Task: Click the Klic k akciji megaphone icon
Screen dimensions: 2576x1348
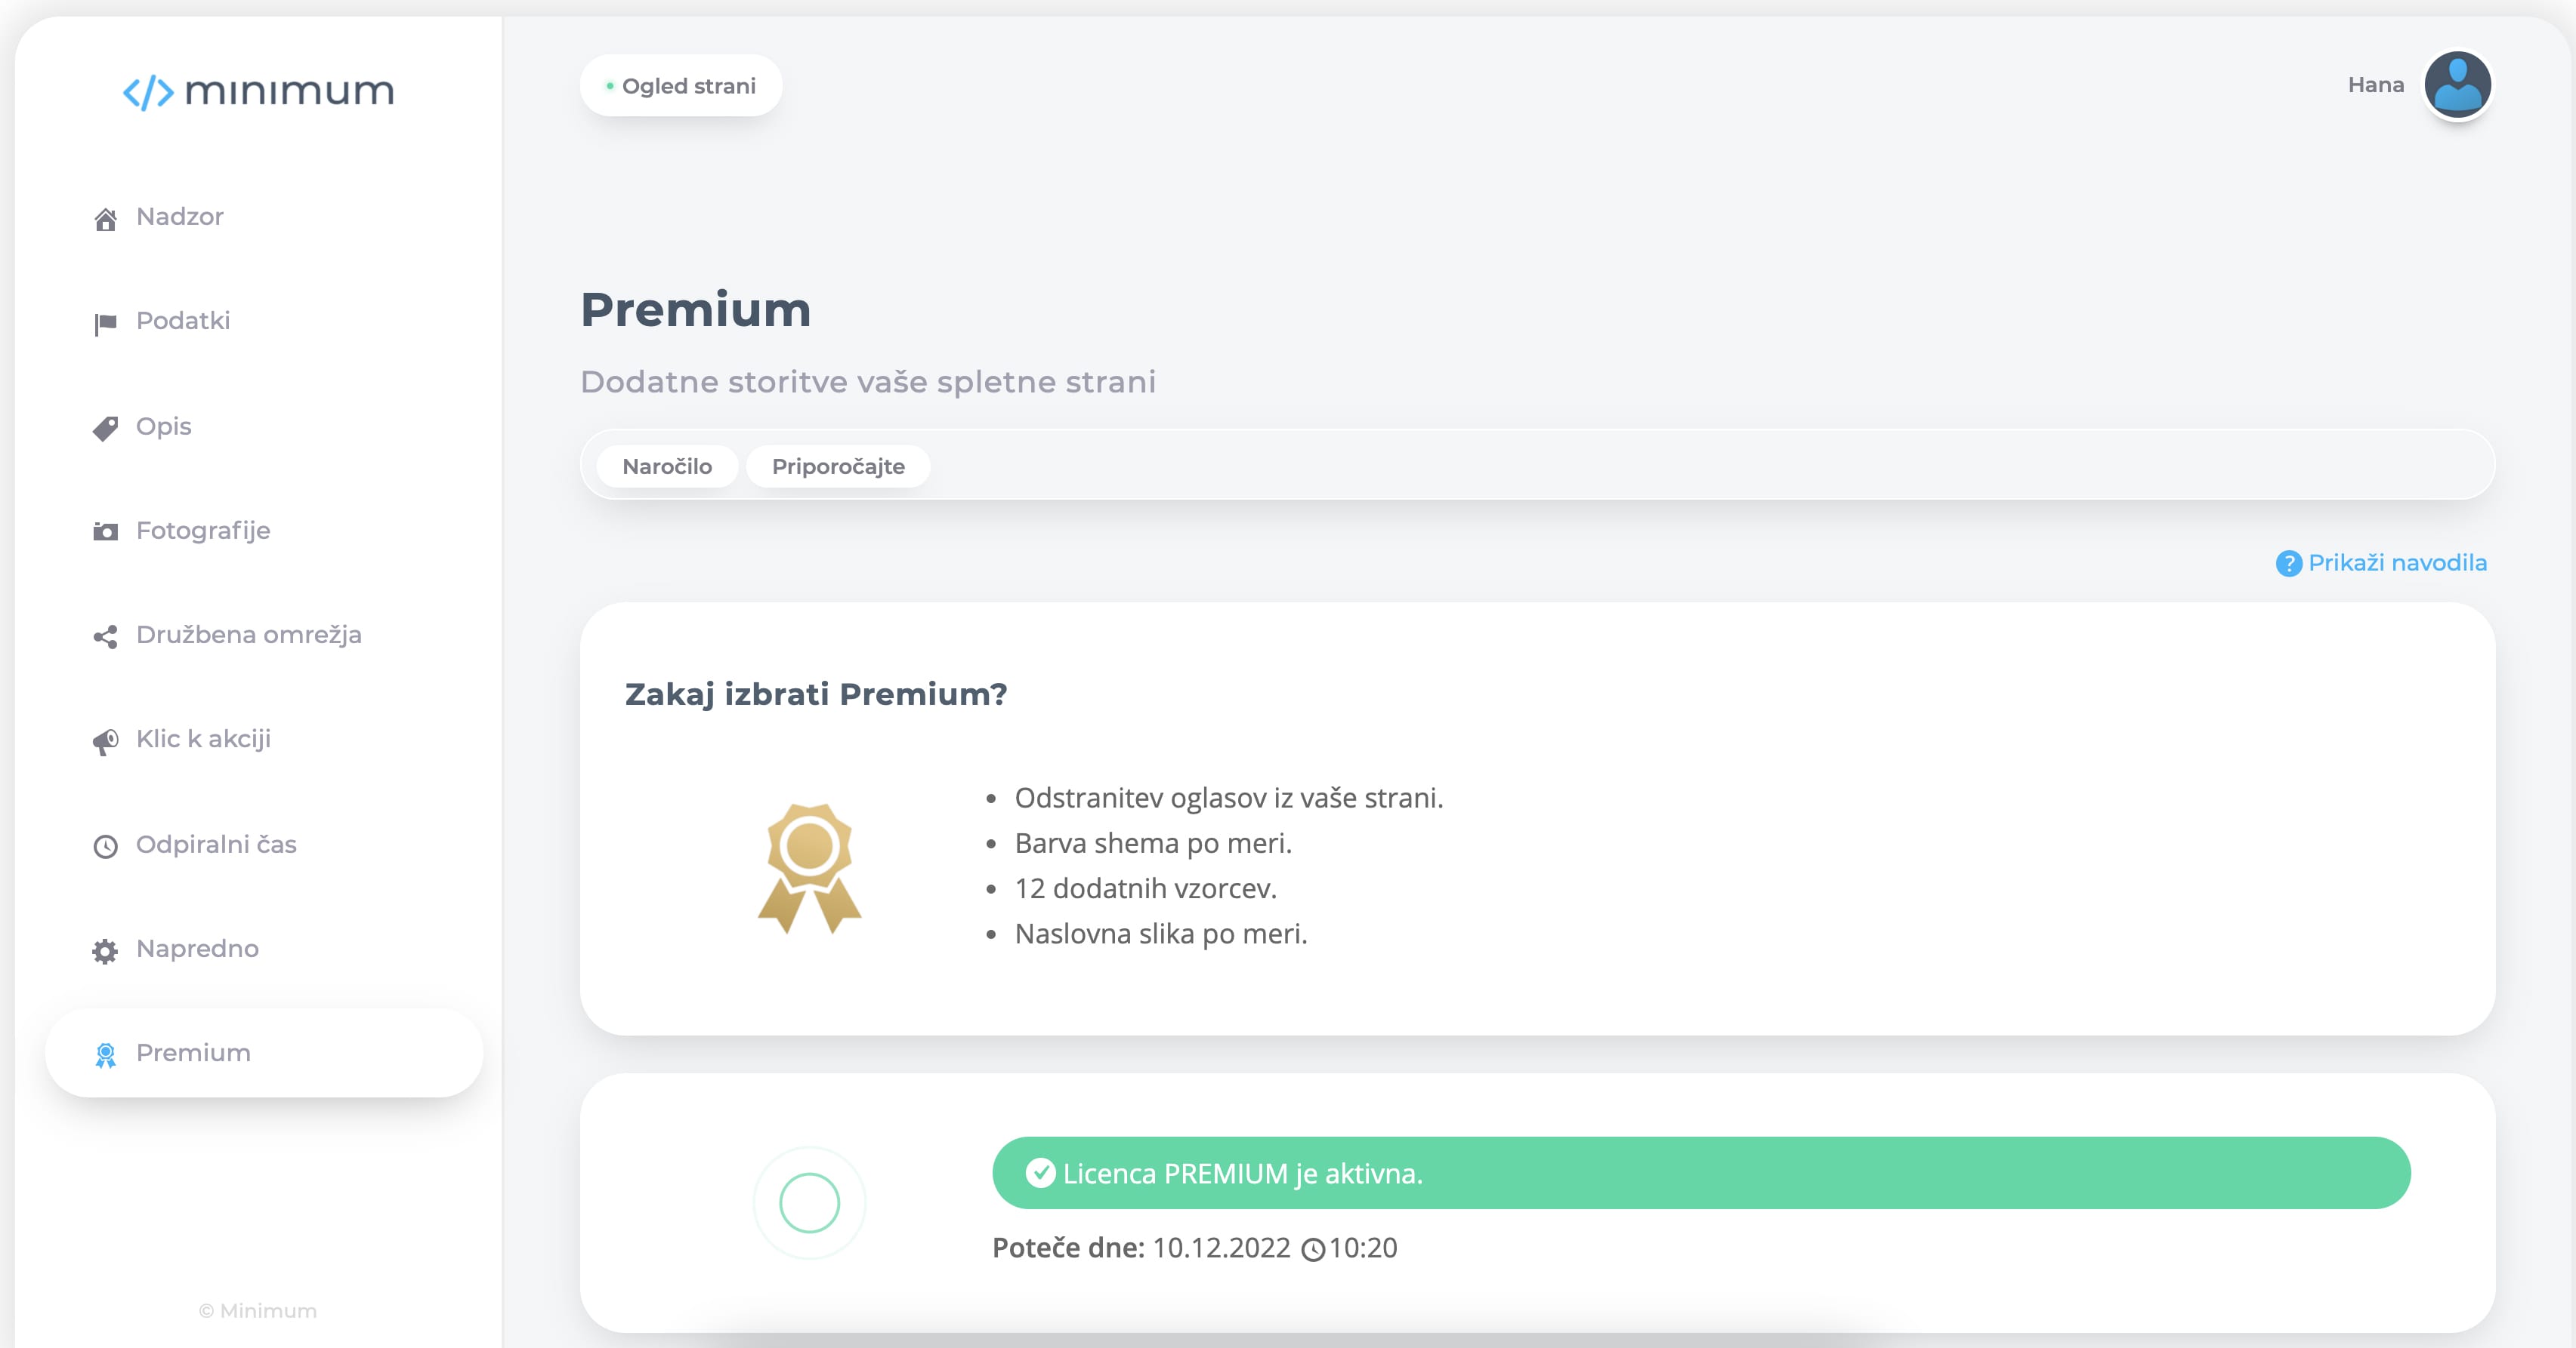Action: 105,741
